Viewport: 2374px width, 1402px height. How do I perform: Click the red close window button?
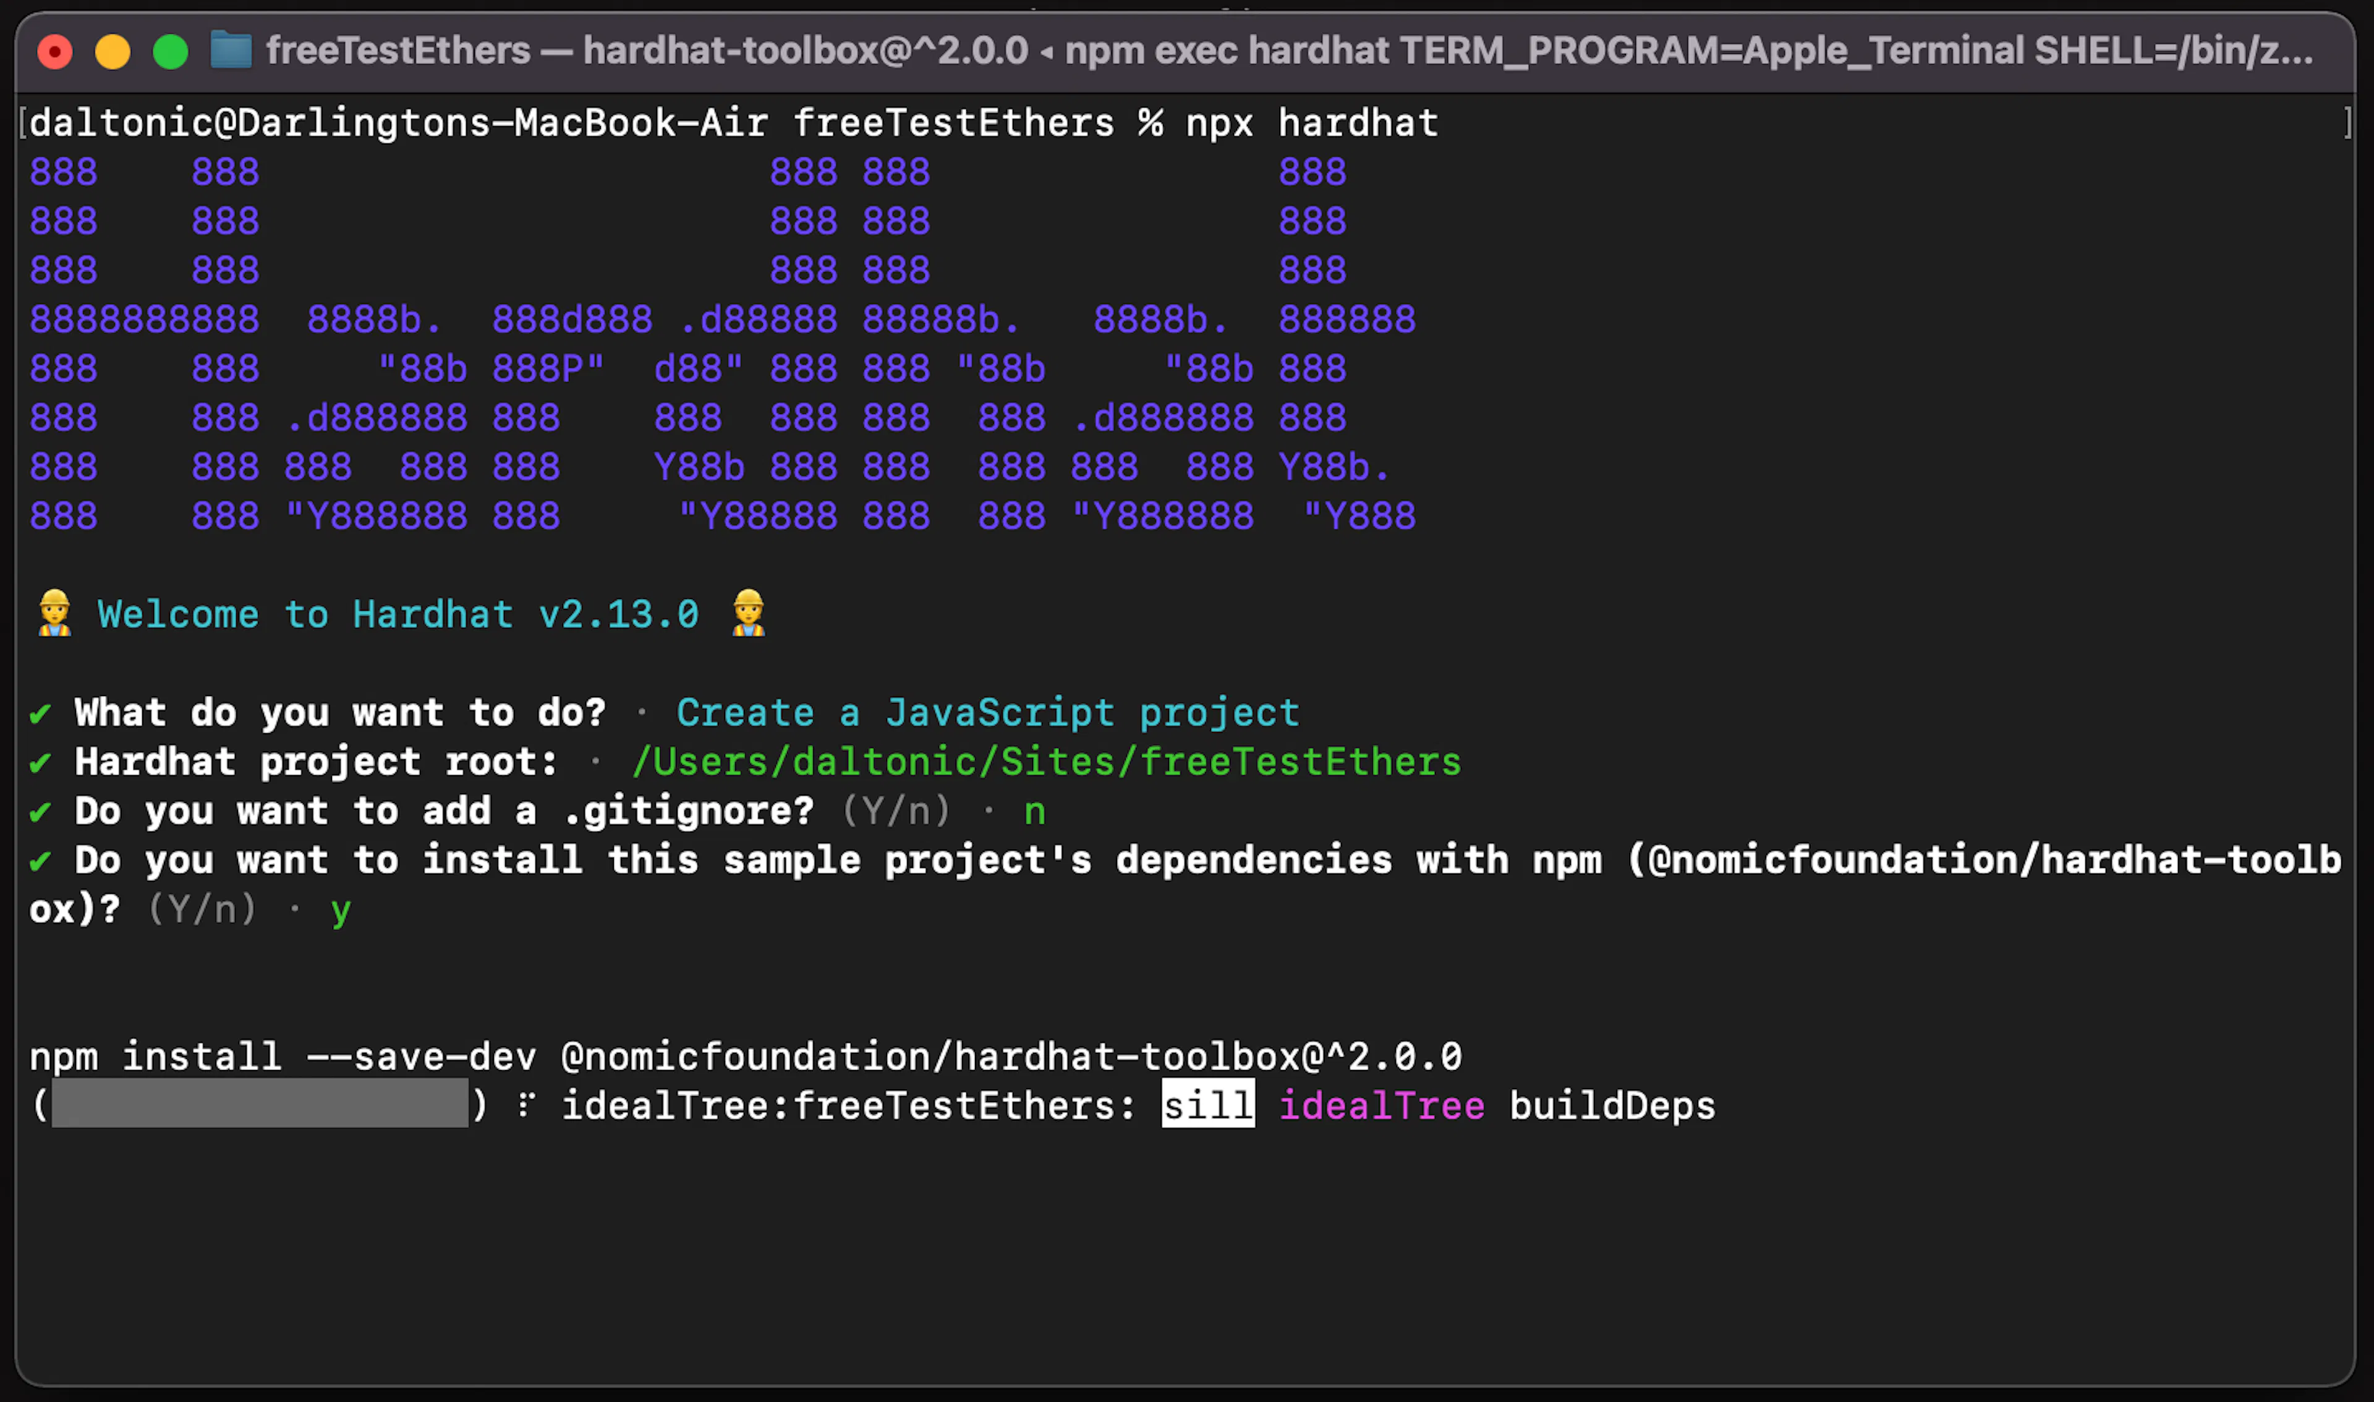point(55,51)
